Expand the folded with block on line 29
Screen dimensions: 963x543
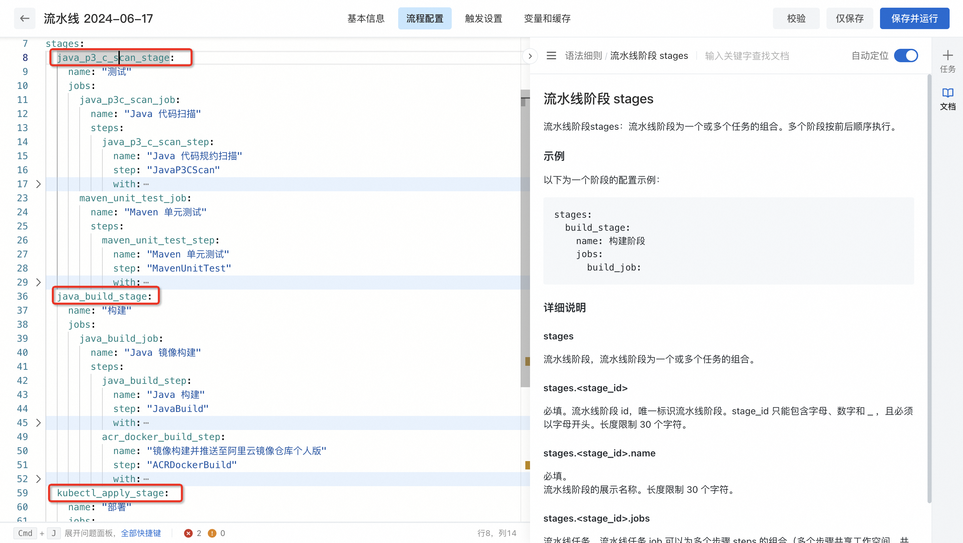(x=38, y=282)
